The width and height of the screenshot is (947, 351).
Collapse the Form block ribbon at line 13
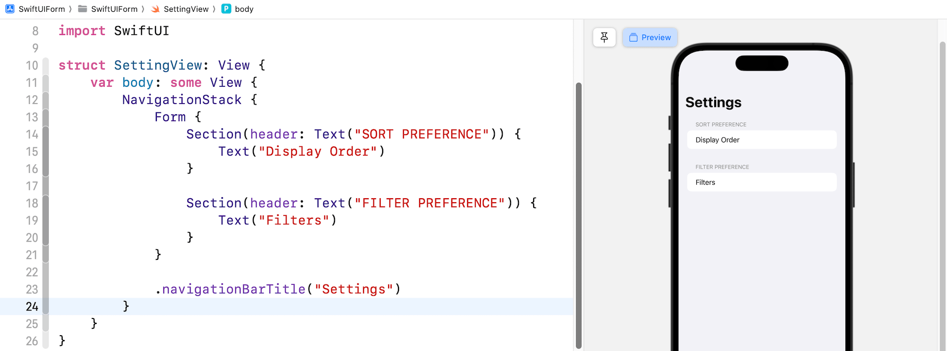coord(46,117)
